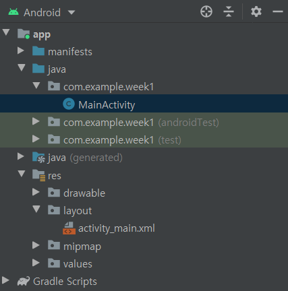
Task: Expand the values folder arrow
Action: [x=36, y=263]
